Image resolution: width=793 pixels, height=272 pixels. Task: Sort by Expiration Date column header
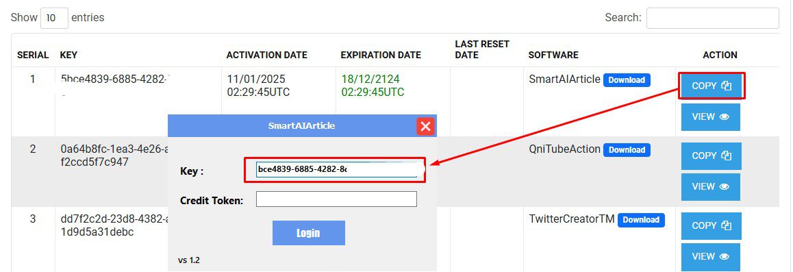click(x=381, y=55)
